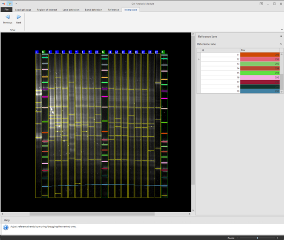Click the highlighted quick access toolbar icon
Viewport: 284px width, 240px height.
tap(9, 3)
